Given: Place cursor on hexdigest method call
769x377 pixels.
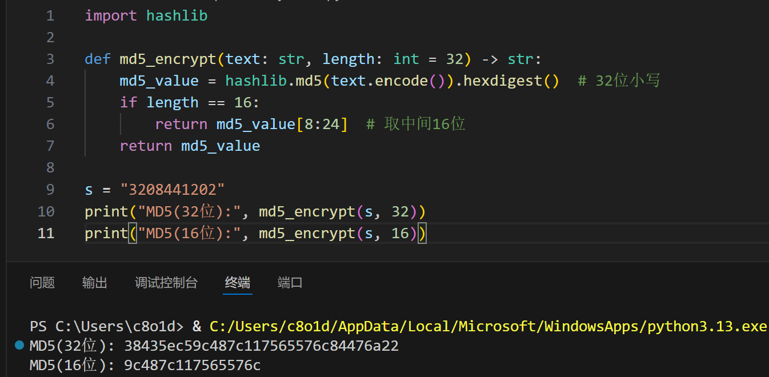Looking at the screenshot, I should [x=503, y=81].
